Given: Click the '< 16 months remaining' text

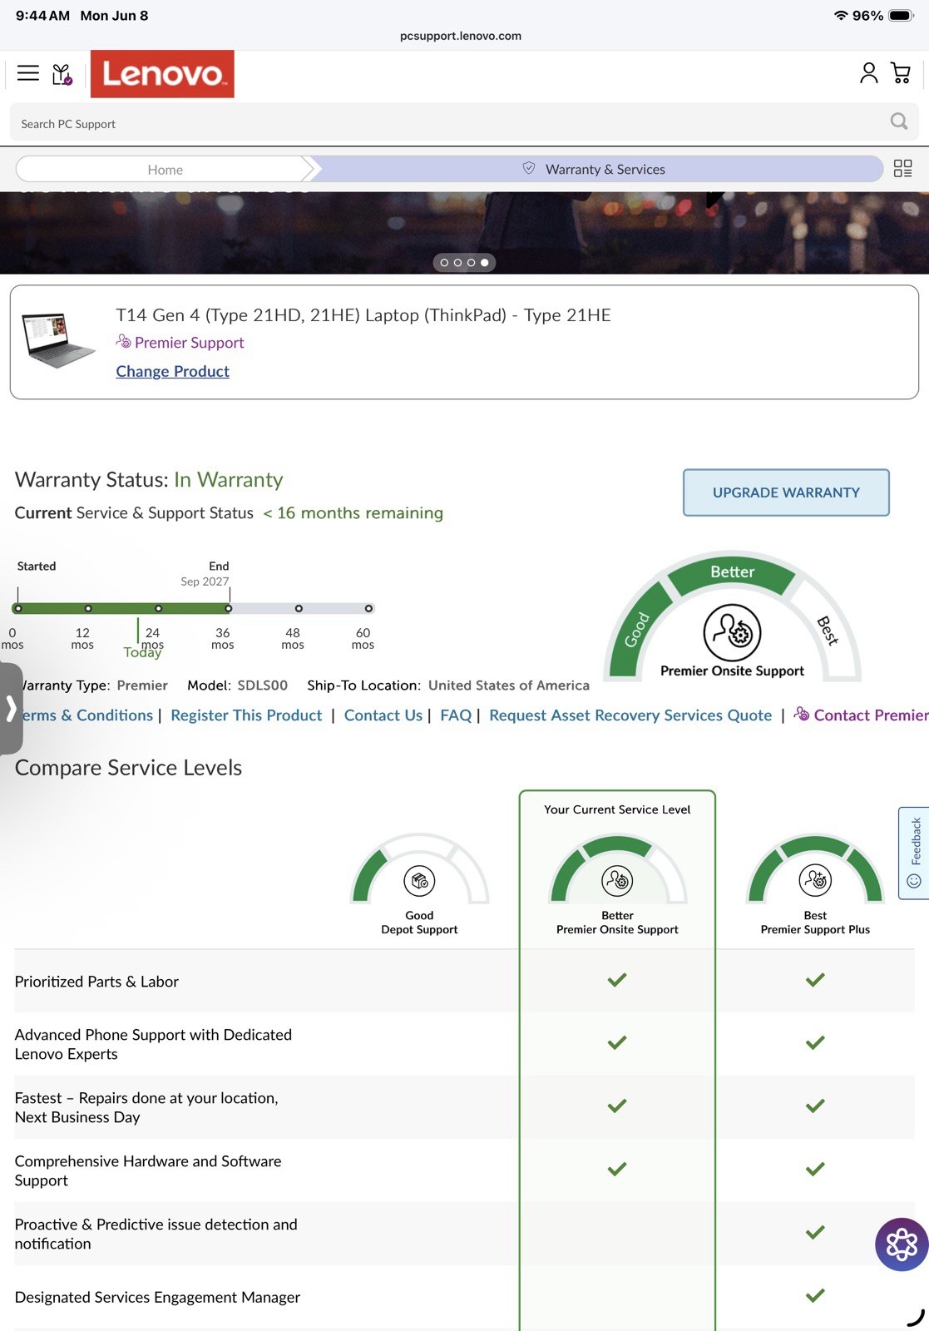Looking at the screenshot, I should pos(353,512).
